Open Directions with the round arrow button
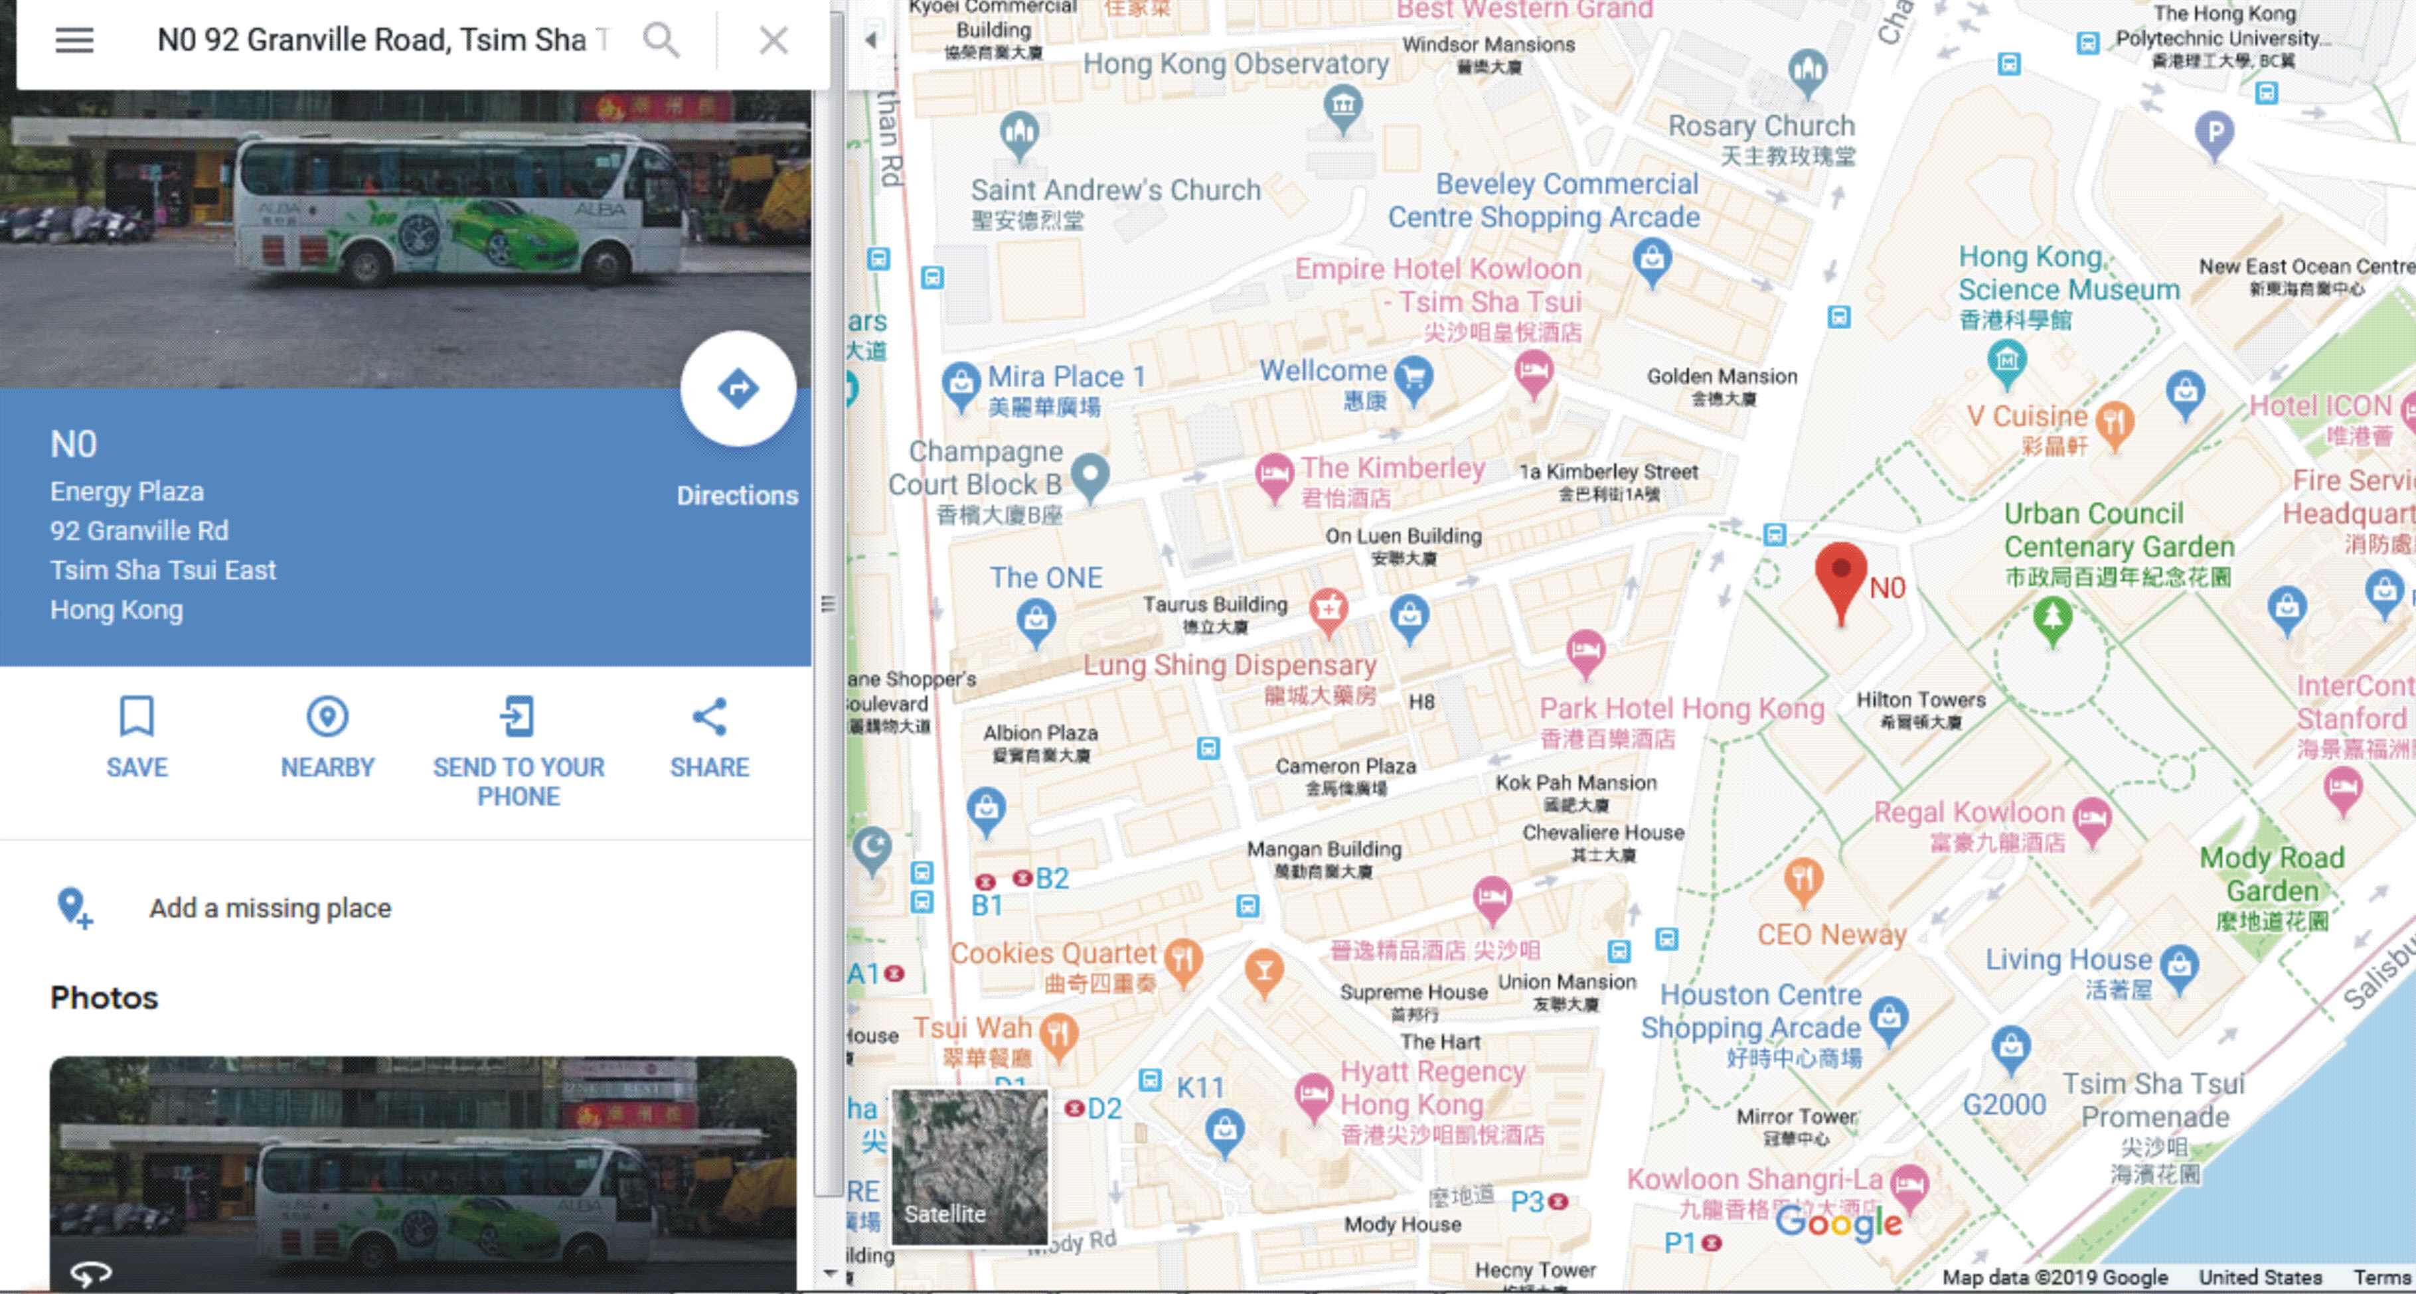 click(738, 388)
